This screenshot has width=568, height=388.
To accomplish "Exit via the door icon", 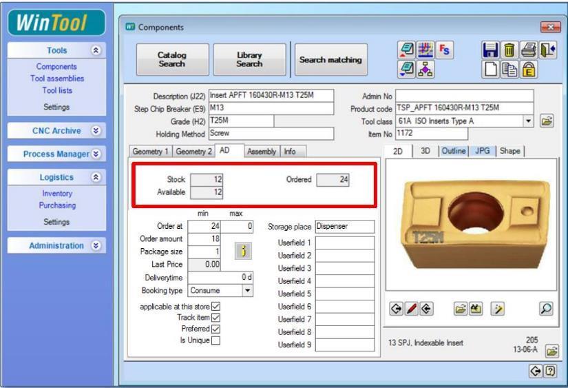I will pos(548,50).
